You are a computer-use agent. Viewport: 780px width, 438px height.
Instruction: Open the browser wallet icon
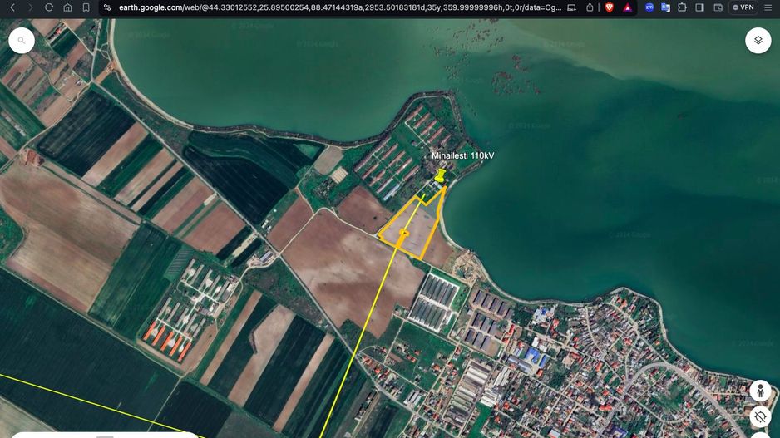718,7
